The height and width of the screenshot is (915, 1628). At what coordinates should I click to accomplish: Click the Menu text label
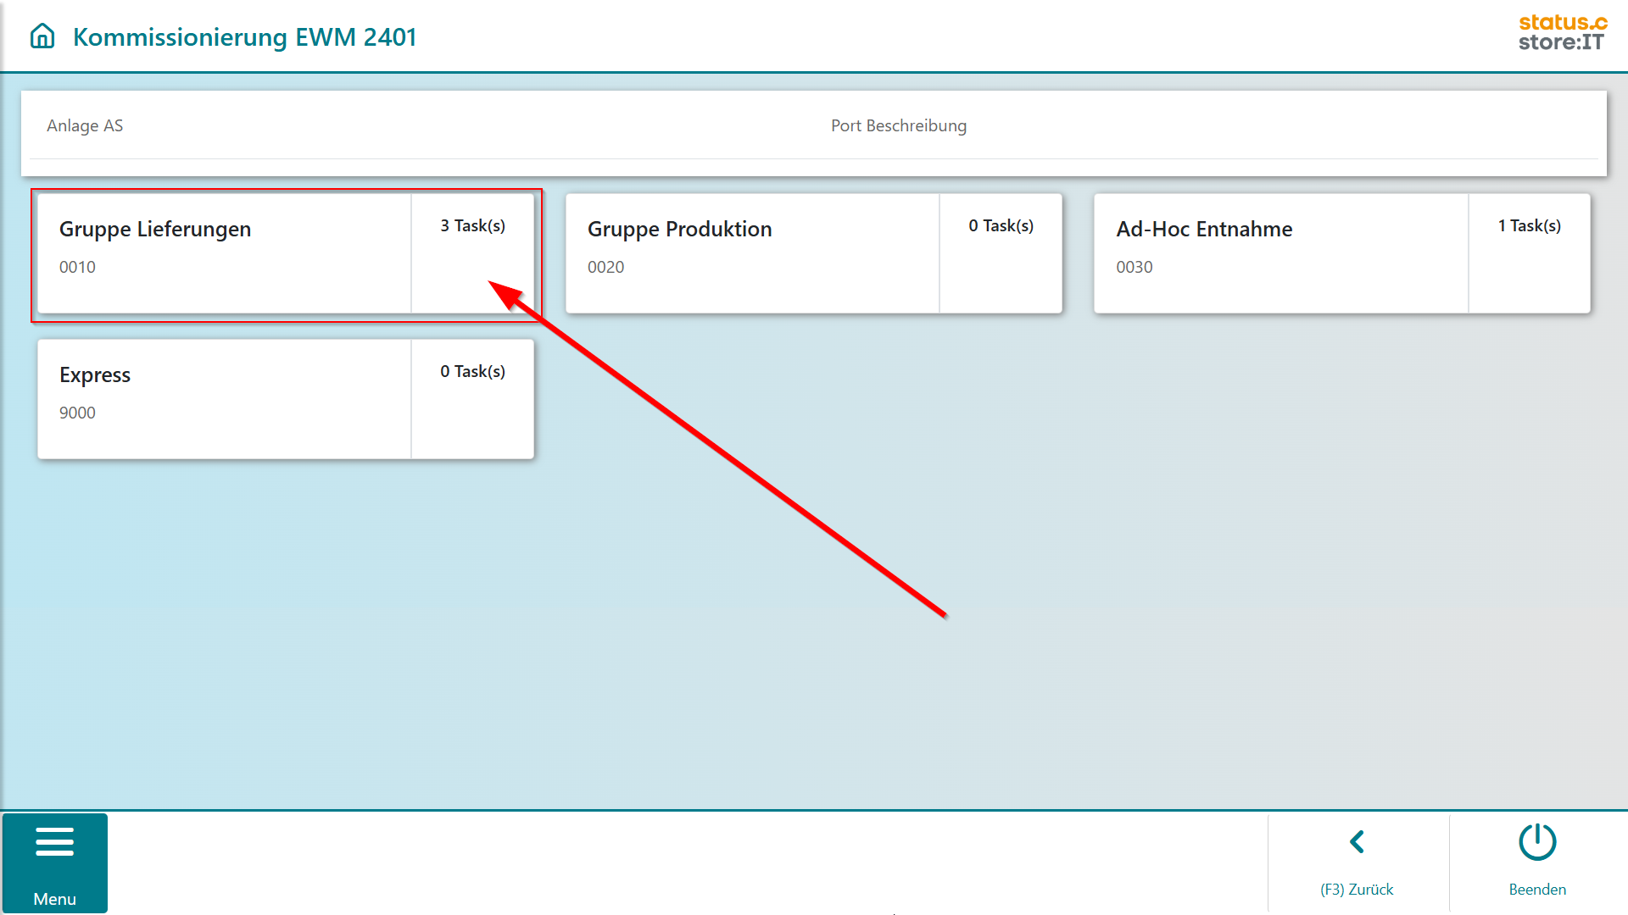coord(55,899)
